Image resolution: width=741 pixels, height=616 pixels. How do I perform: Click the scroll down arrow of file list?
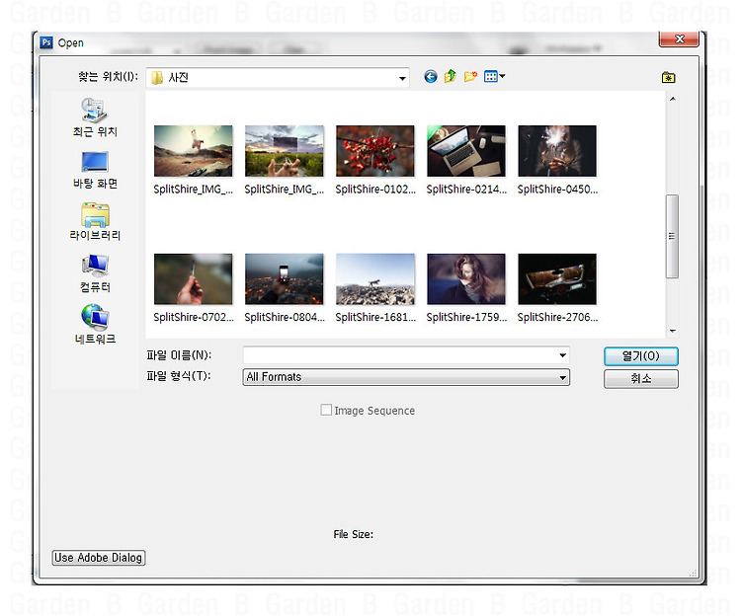click(x=672, y=331)
